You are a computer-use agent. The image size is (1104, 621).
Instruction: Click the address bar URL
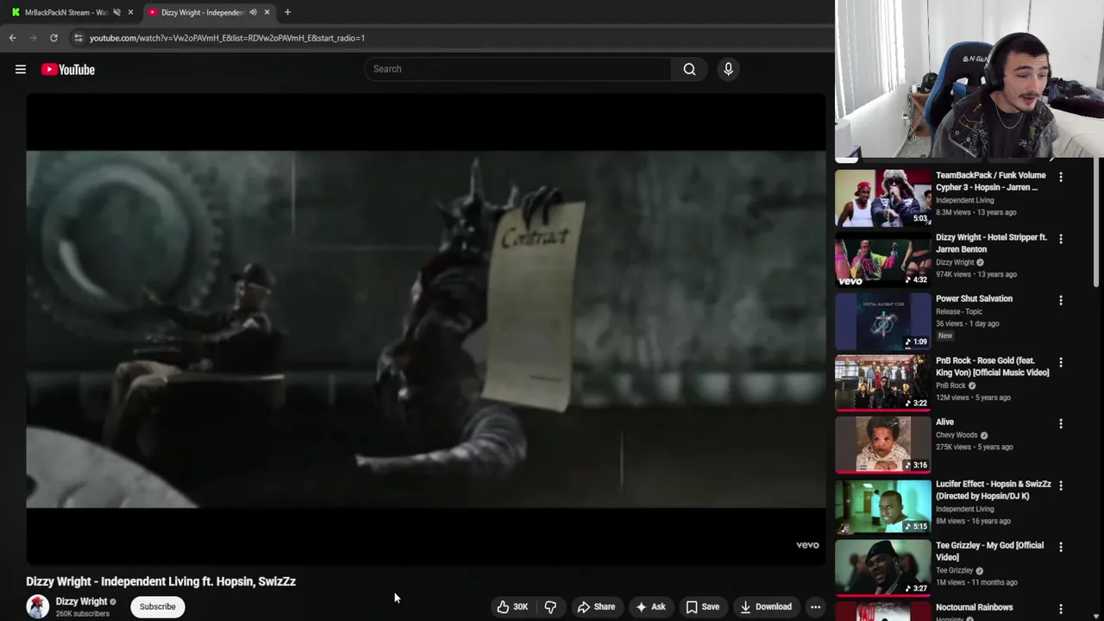[227, 38]
